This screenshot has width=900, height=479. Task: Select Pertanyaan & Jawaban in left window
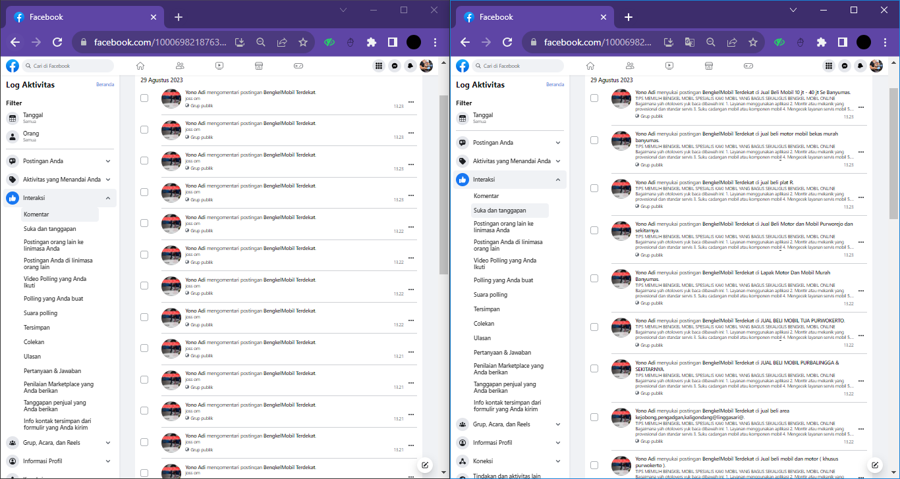[53, 371]
